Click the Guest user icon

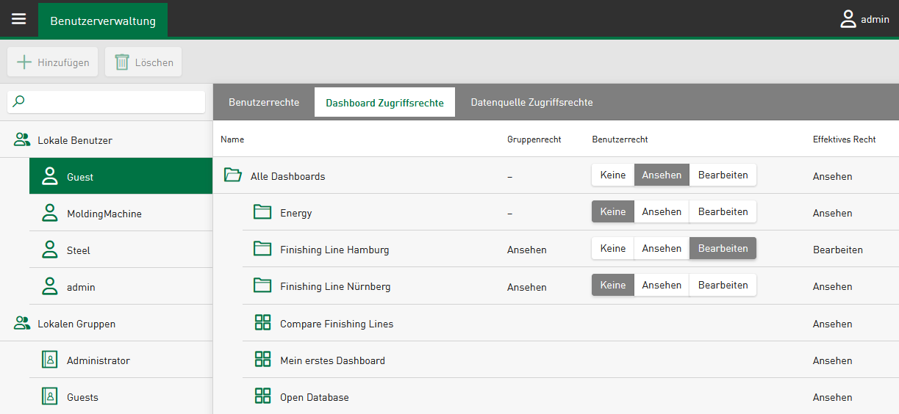point(50,176)
